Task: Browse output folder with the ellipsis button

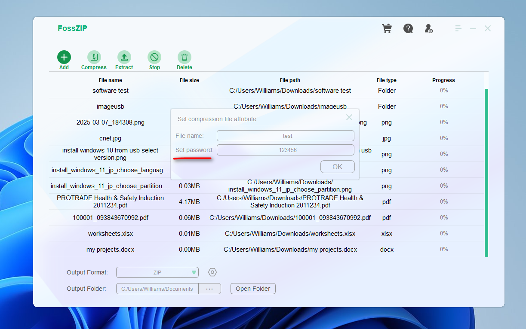Action: coord(209,289)
